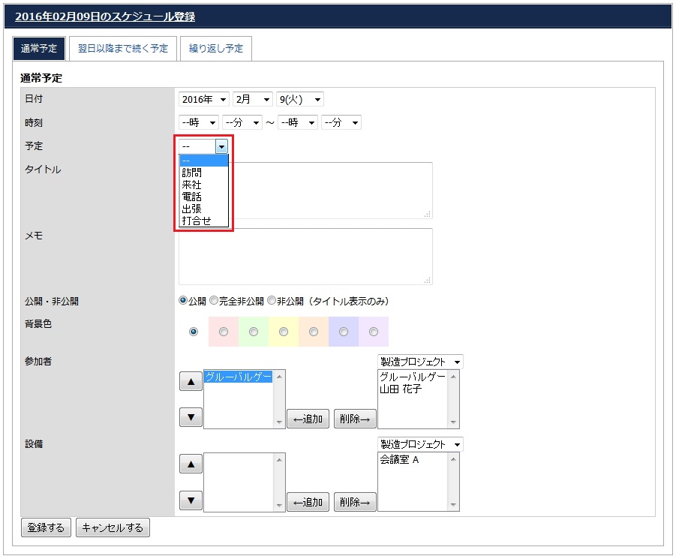676x559 pixels.
Task: Click the up arrow button for equipment
Action: click(191, 464)
